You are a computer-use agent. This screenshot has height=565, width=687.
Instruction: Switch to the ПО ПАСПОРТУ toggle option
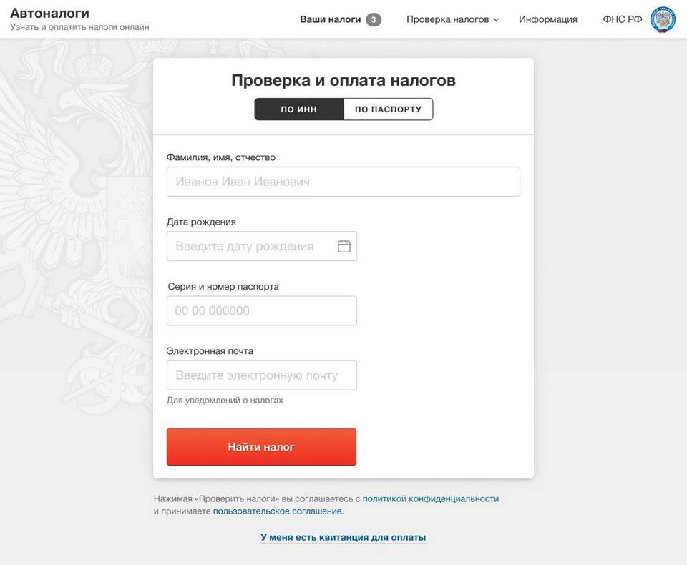click(x=388, y=109)
